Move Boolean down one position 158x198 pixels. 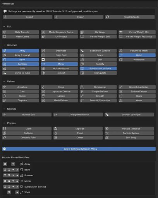pyautogui.click(x=13, y=175)
